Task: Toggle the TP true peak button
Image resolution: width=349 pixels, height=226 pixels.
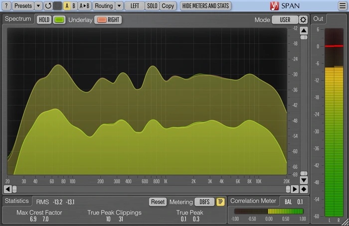Action: [x=220, y=202]
